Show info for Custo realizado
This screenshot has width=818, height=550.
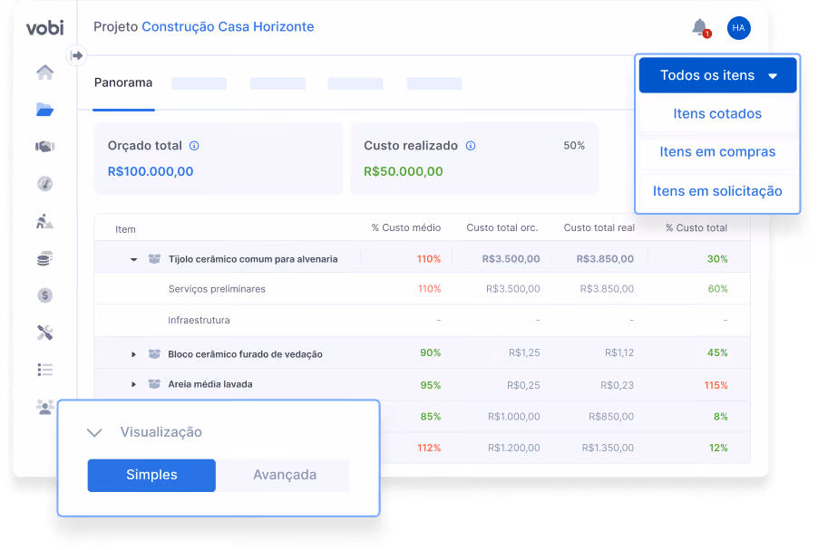[x=471, y=146]
